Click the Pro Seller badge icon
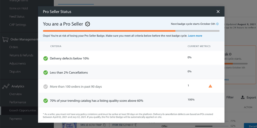The height and width of the screenshot is (128, 257). 88,24
